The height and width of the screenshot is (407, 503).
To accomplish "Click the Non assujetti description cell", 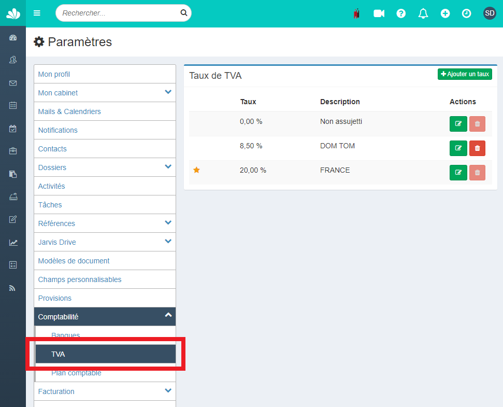I will coord(341,122).
